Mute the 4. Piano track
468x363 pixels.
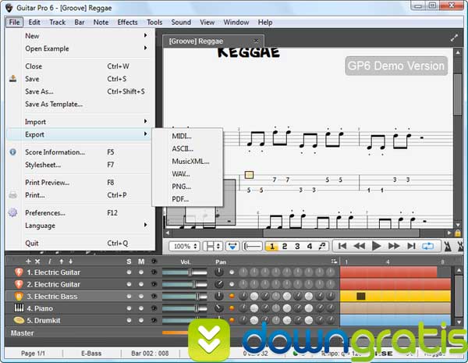coord(141,308)
